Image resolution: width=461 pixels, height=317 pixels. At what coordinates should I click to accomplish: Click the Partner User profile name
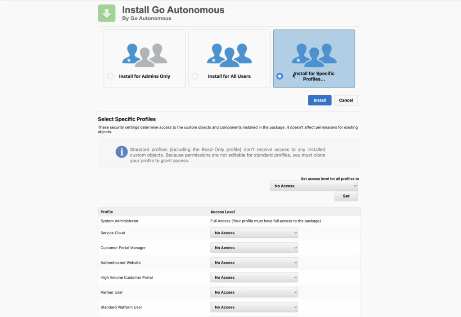coord(112,292)
